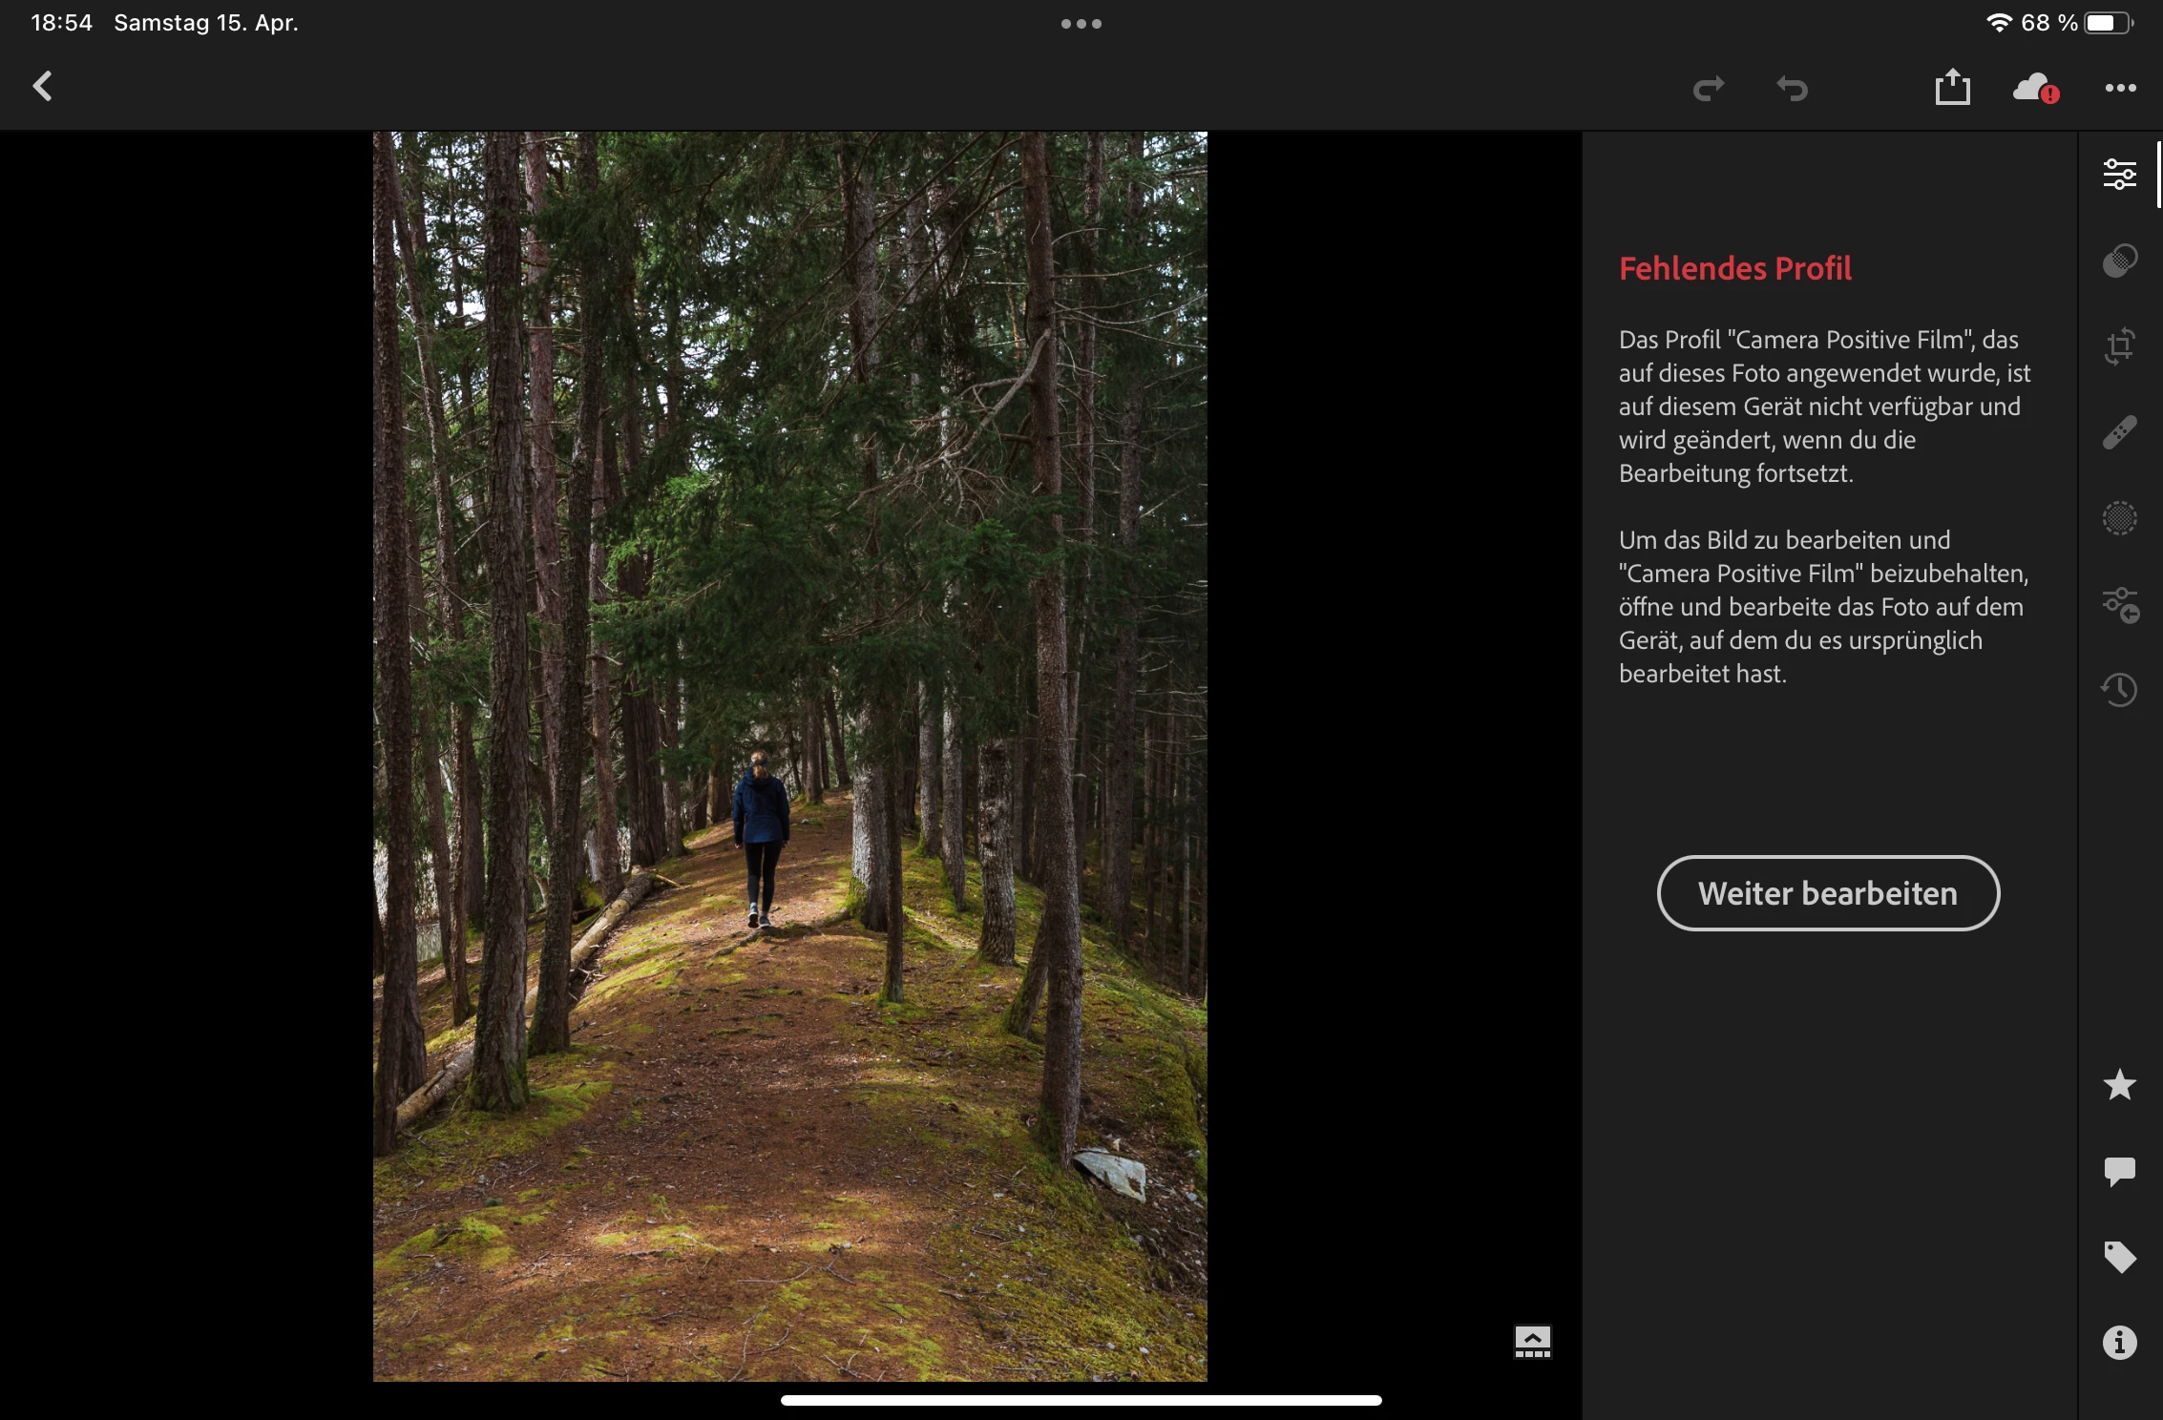Open the Keywords tag panel
Screen dimensions: 2163x1420
click(x=2119, y=1257)
